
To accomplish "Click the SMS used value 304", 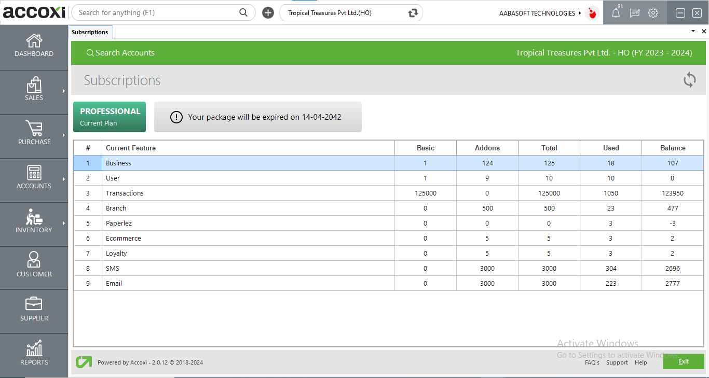I will [611, 268].
